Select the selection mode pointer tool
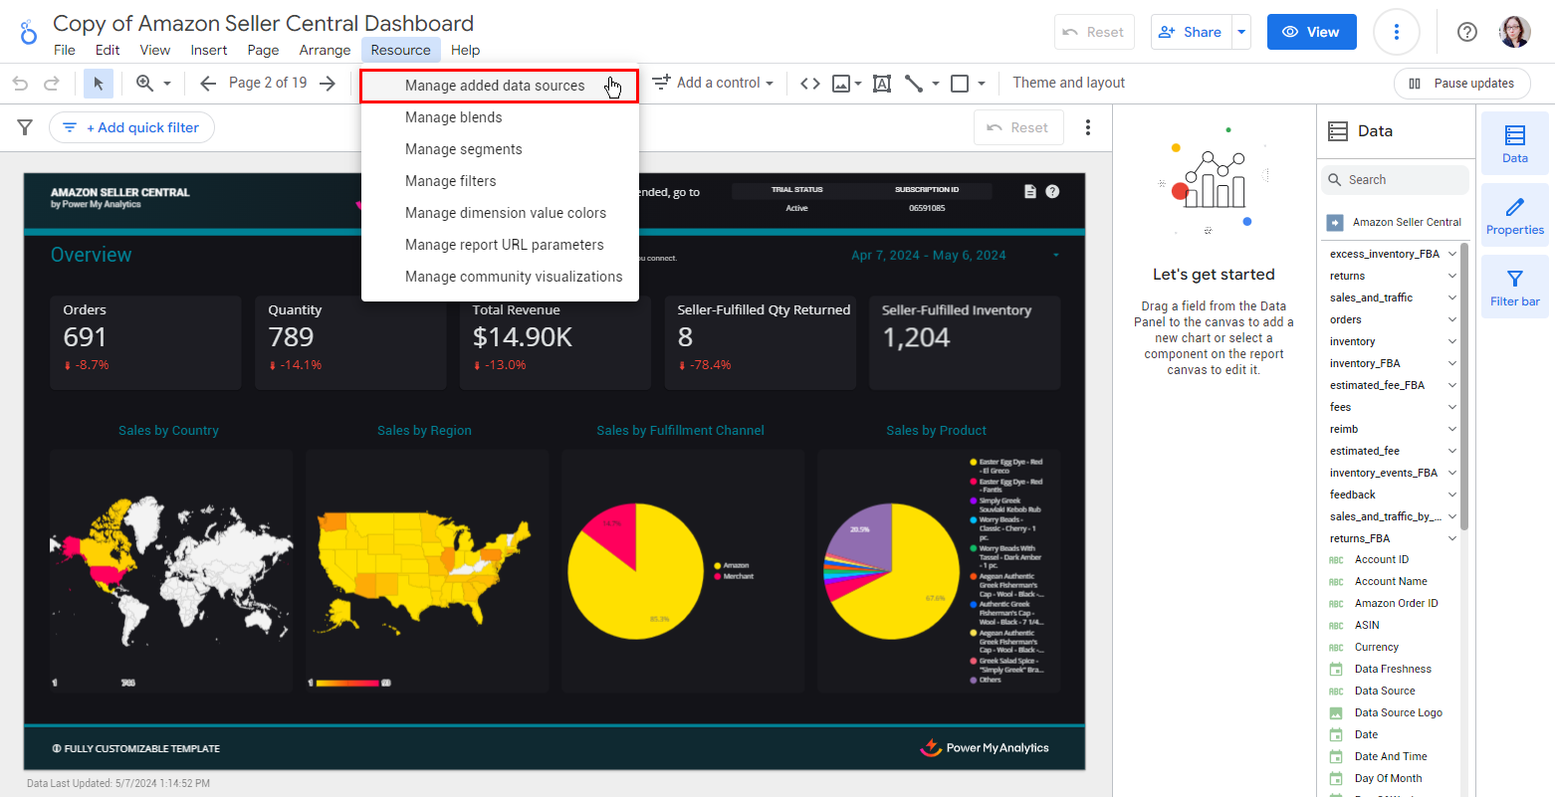This screenshot has width=1555, height=797. point(99,84)
